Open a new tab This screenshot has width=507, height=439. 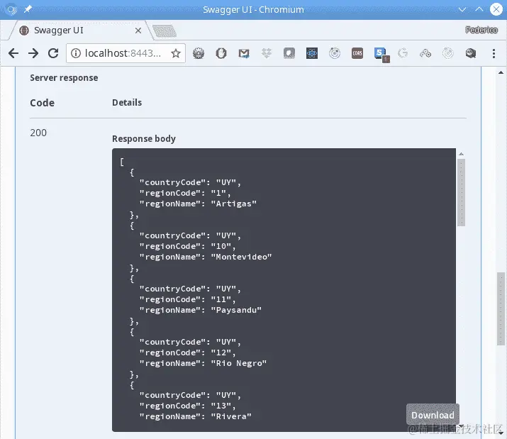tap(165, 31)
